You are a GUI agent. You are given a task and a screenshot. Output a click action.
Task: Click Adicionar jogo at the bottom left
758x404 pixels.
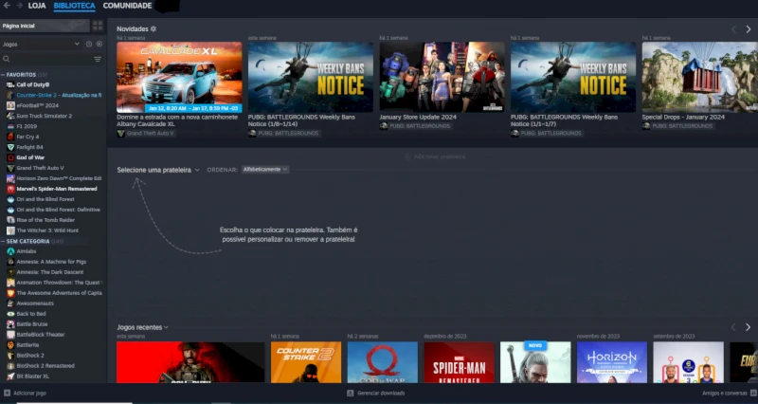pyautogui.click(x=26, y=394)
